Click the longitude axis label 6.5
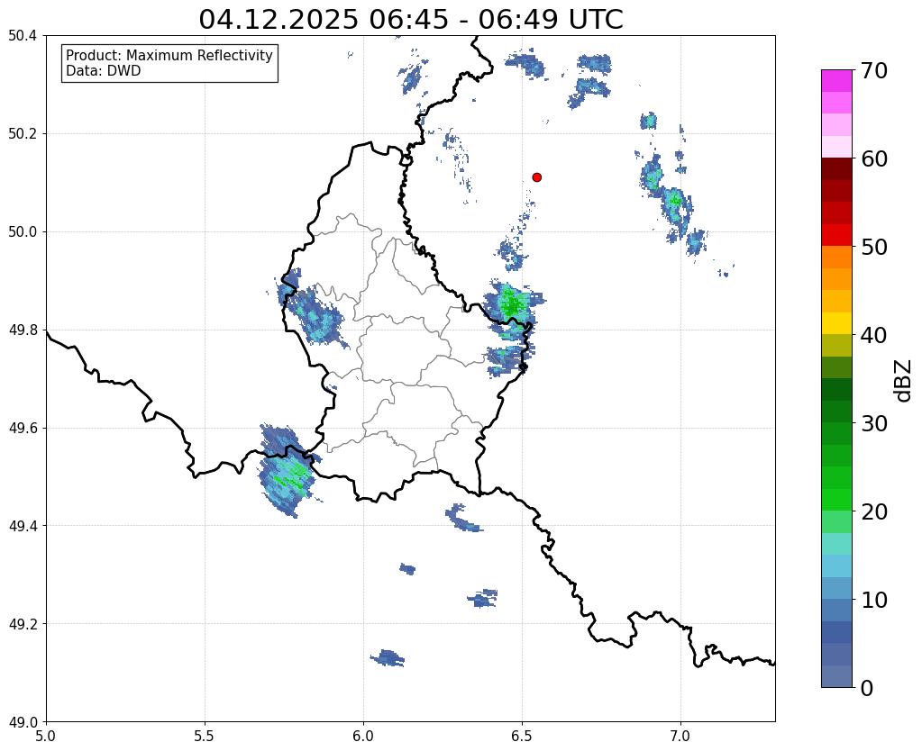Screen dimensions: 922x751 tap(522, 736)
